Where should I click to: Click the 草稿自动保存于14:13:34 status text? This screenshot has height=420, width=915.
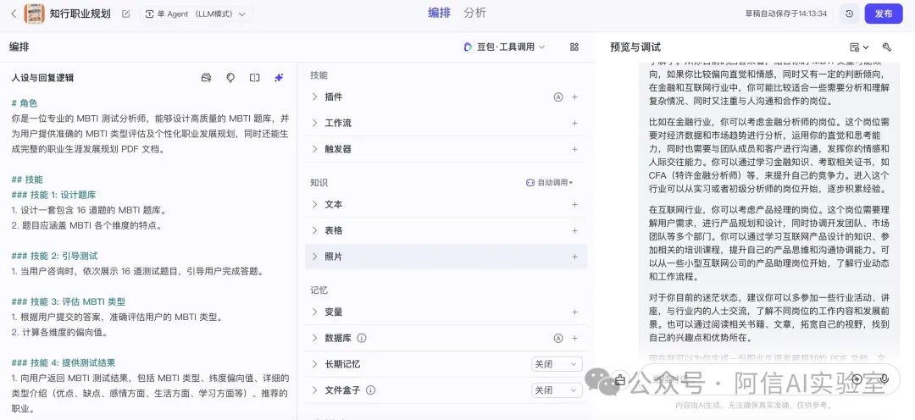coord(786,14)
